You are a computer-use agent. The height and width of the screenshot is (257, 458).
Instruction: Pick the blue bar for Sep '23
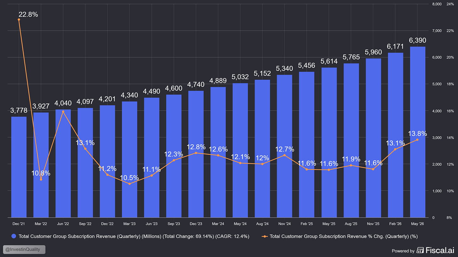point(174,156)
